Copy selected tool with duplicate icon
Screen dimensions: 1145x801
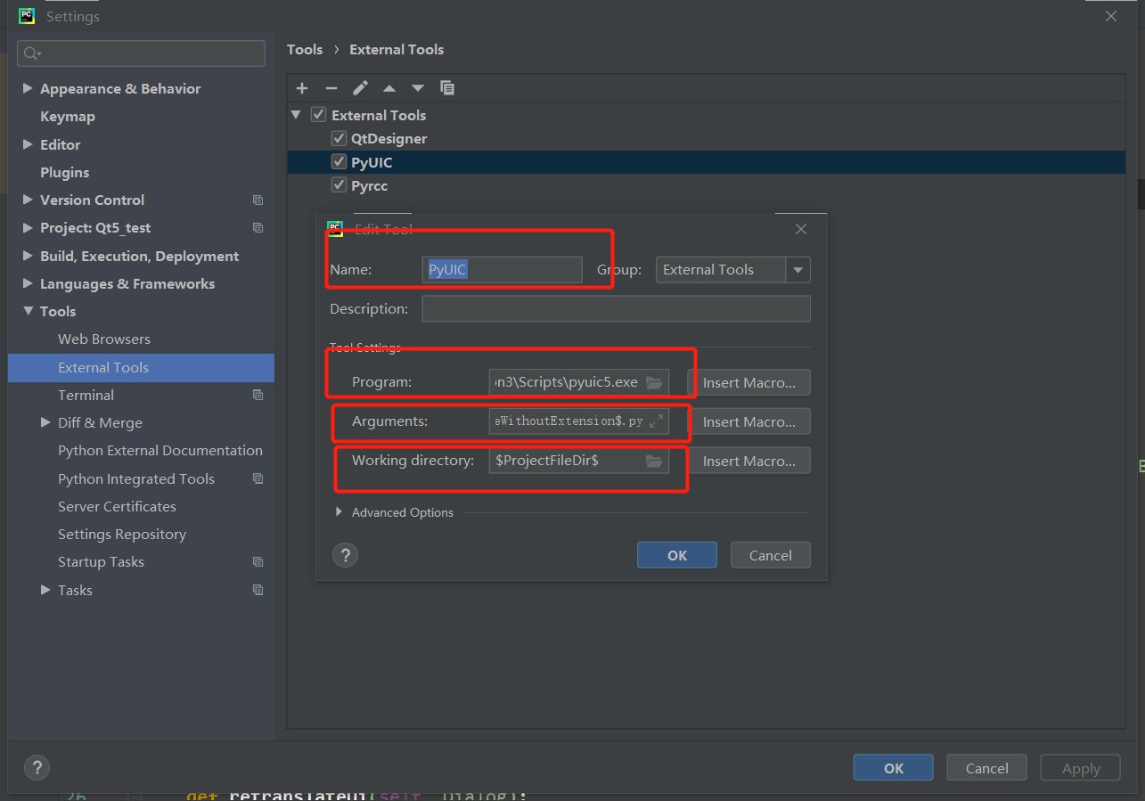coord(447,88)
